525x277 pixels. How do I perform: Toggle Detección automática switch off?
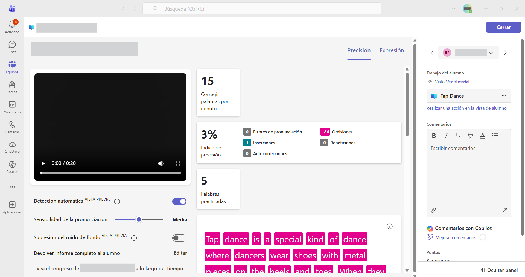(179, 201)
